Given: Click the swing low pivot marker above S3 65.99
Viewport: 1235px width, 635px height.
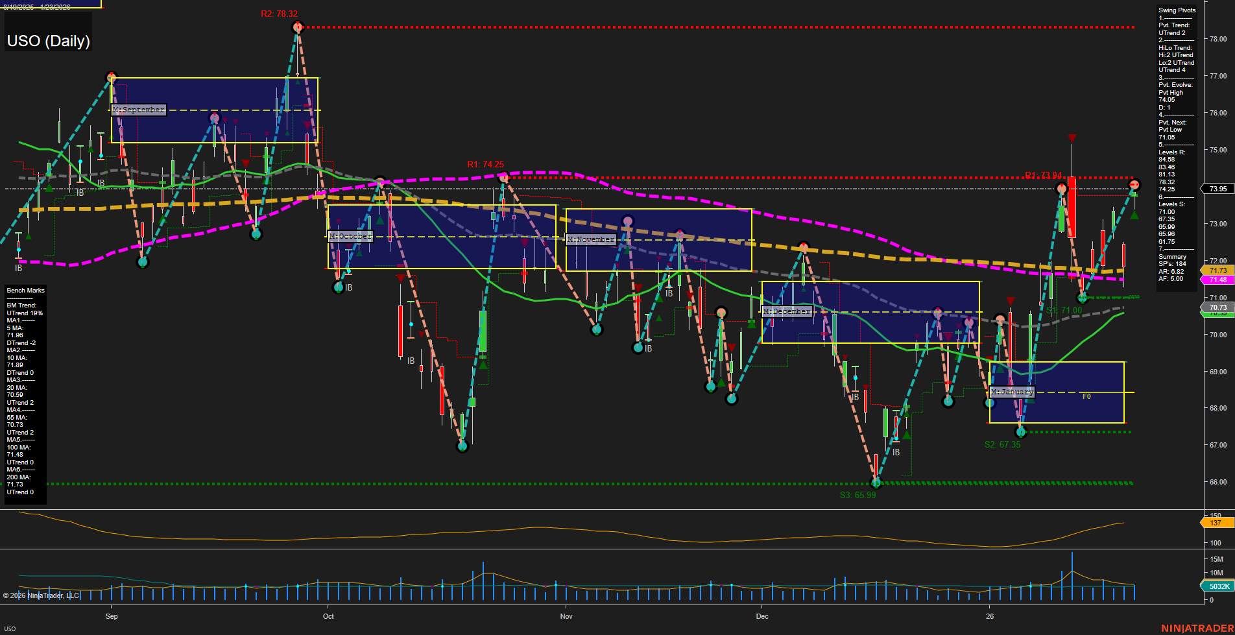Looking at the screenshot, I should [876, 482].
